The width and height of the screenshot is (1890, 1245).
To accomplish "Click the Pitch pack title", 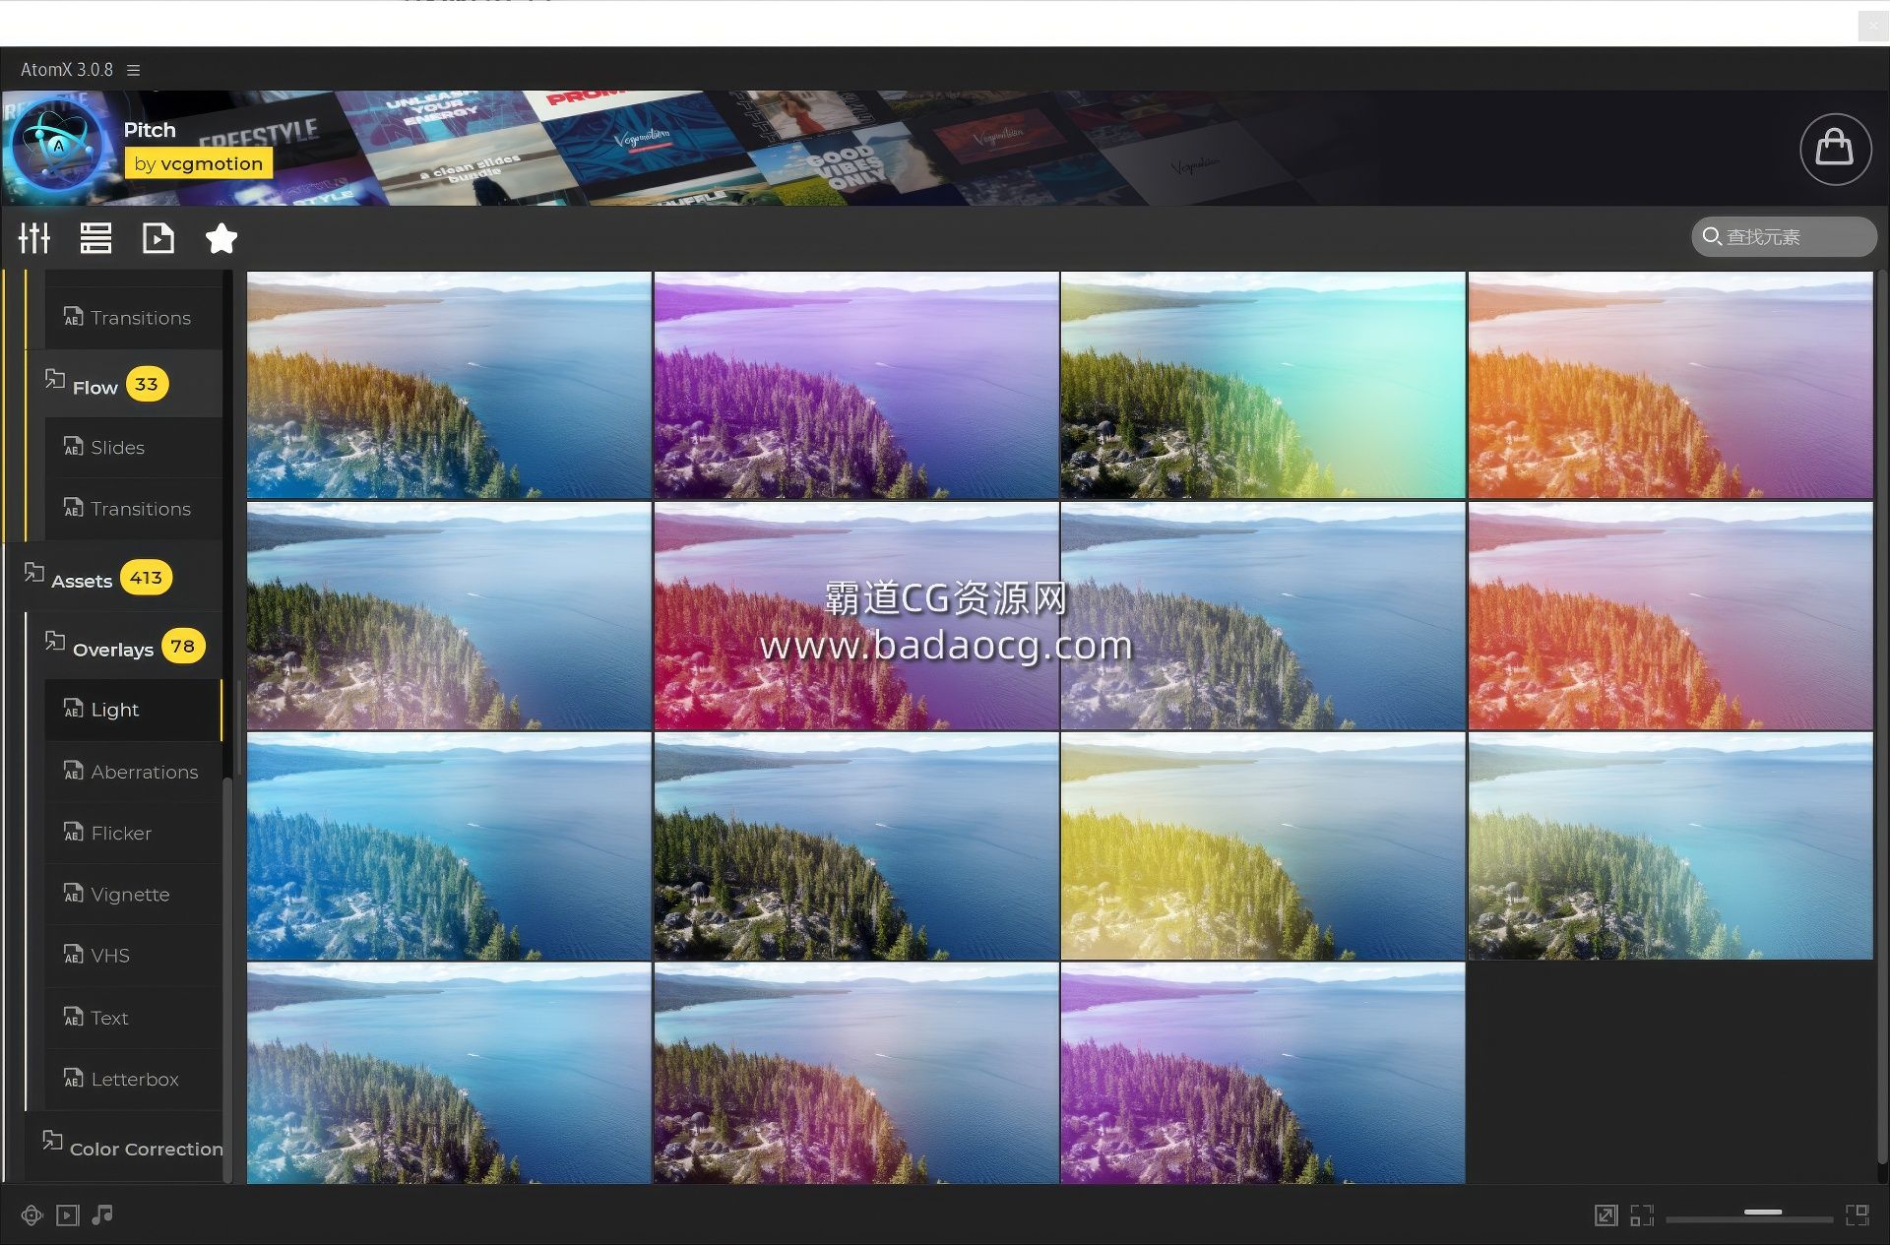I will tap(150, 130).
